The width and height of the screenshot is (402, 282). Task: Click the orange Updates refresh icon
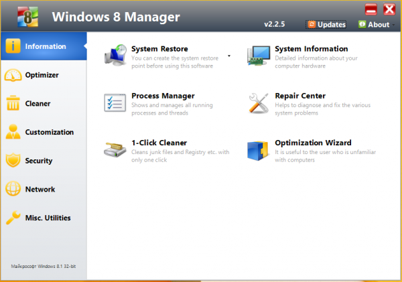pyautogui.click(x=312, y=24)
